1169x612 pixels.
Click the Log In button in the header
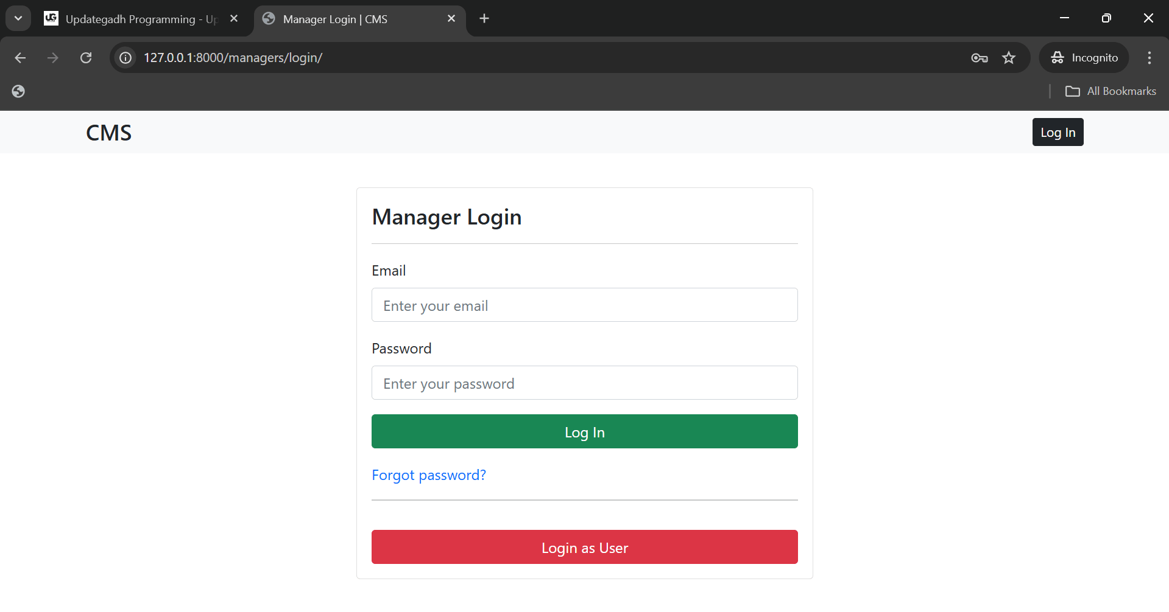coord(1058,131)
